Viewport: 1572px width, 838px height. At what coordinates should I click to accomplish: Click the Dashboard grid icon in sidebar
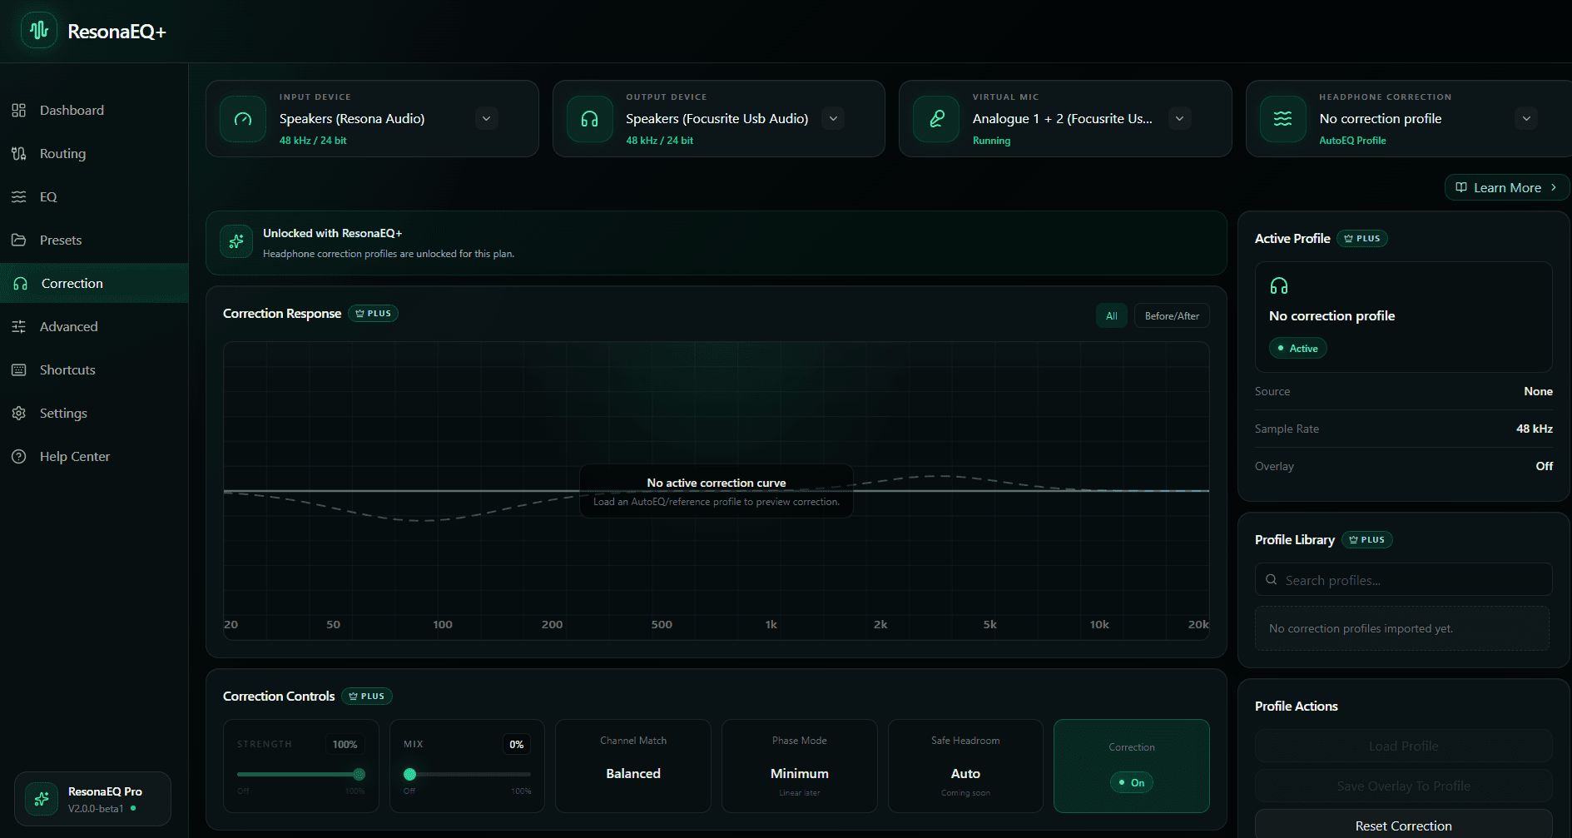coord(19,110)
